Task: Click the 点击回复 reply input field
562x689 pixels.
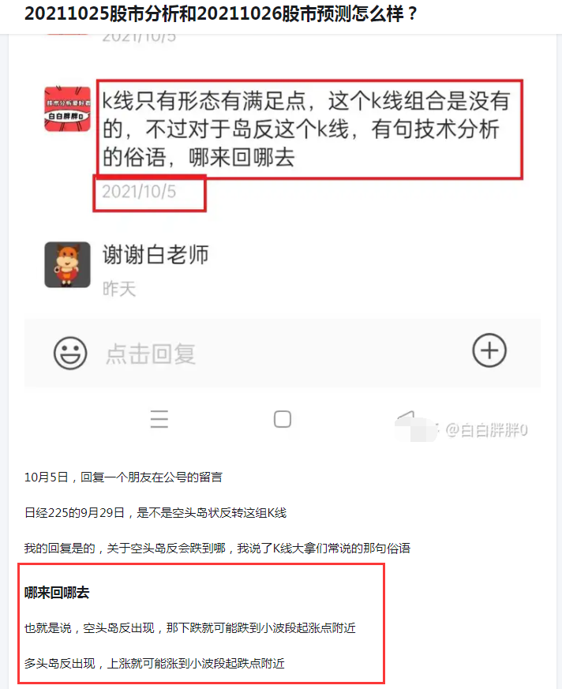Action: tap(282, 354)
